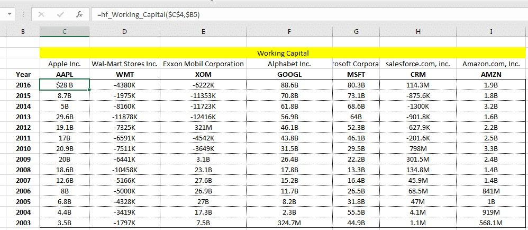Select column F header
Screen dimensions: 528x230
point(289,32)
